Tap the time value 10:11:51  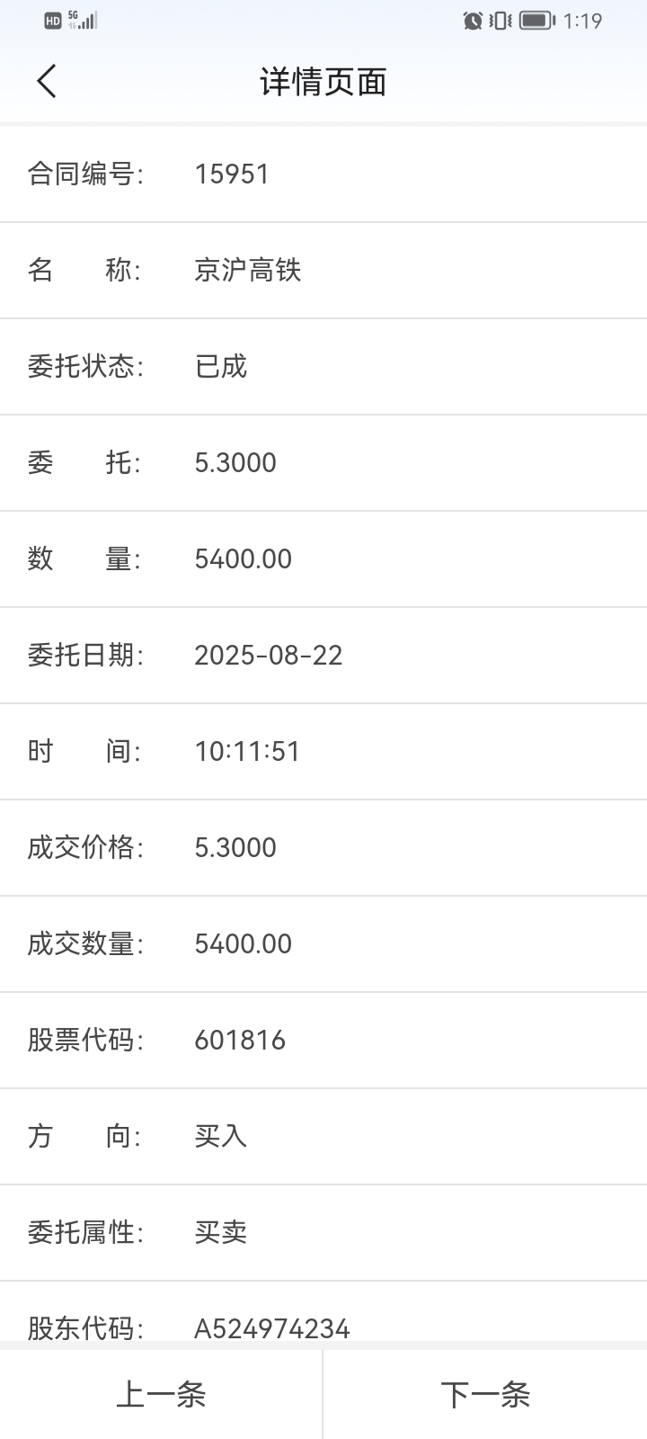pos(248,751)
